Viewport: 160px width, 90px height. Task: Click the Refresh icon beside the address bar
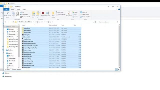(x=96, y=22)
